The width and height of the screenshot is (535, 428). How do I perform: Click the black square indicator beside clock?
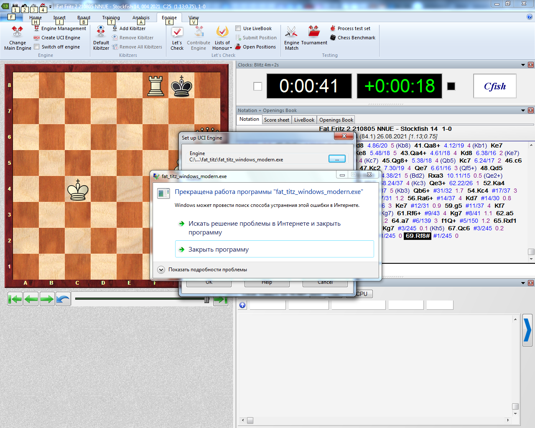tap(451, 86)
